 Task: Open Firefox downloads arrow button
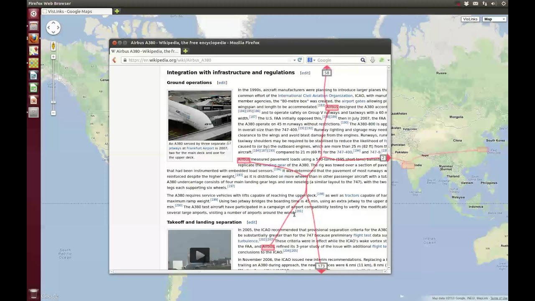pos(372,60)
